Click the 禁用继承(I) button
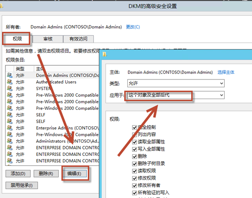 [x=22, y=185]
